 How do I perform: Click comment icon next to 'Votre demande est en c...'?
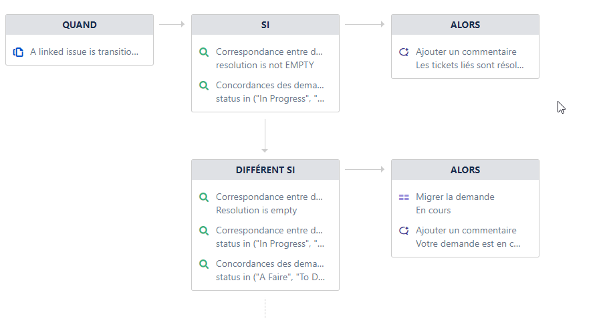[404, 230]
